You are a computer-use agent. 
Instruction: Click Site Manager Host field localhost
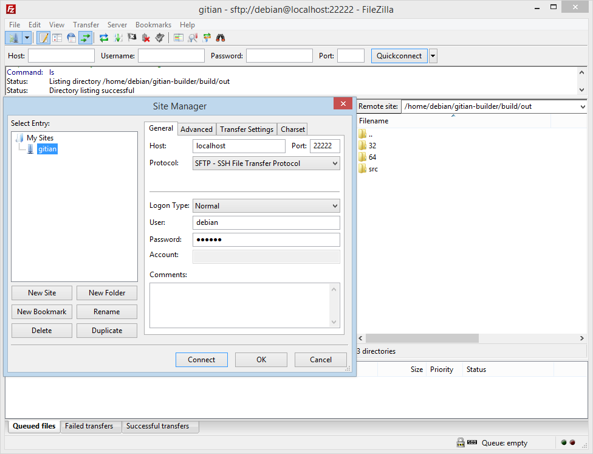coord(239,146)
